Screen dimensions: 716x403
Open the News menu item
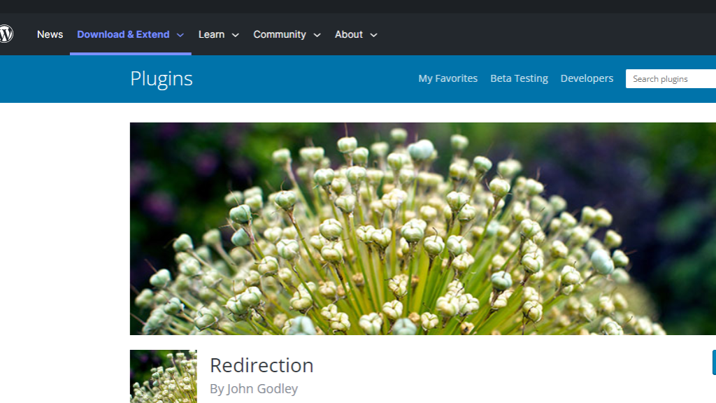pyautogui.click(x=50, y=35)
